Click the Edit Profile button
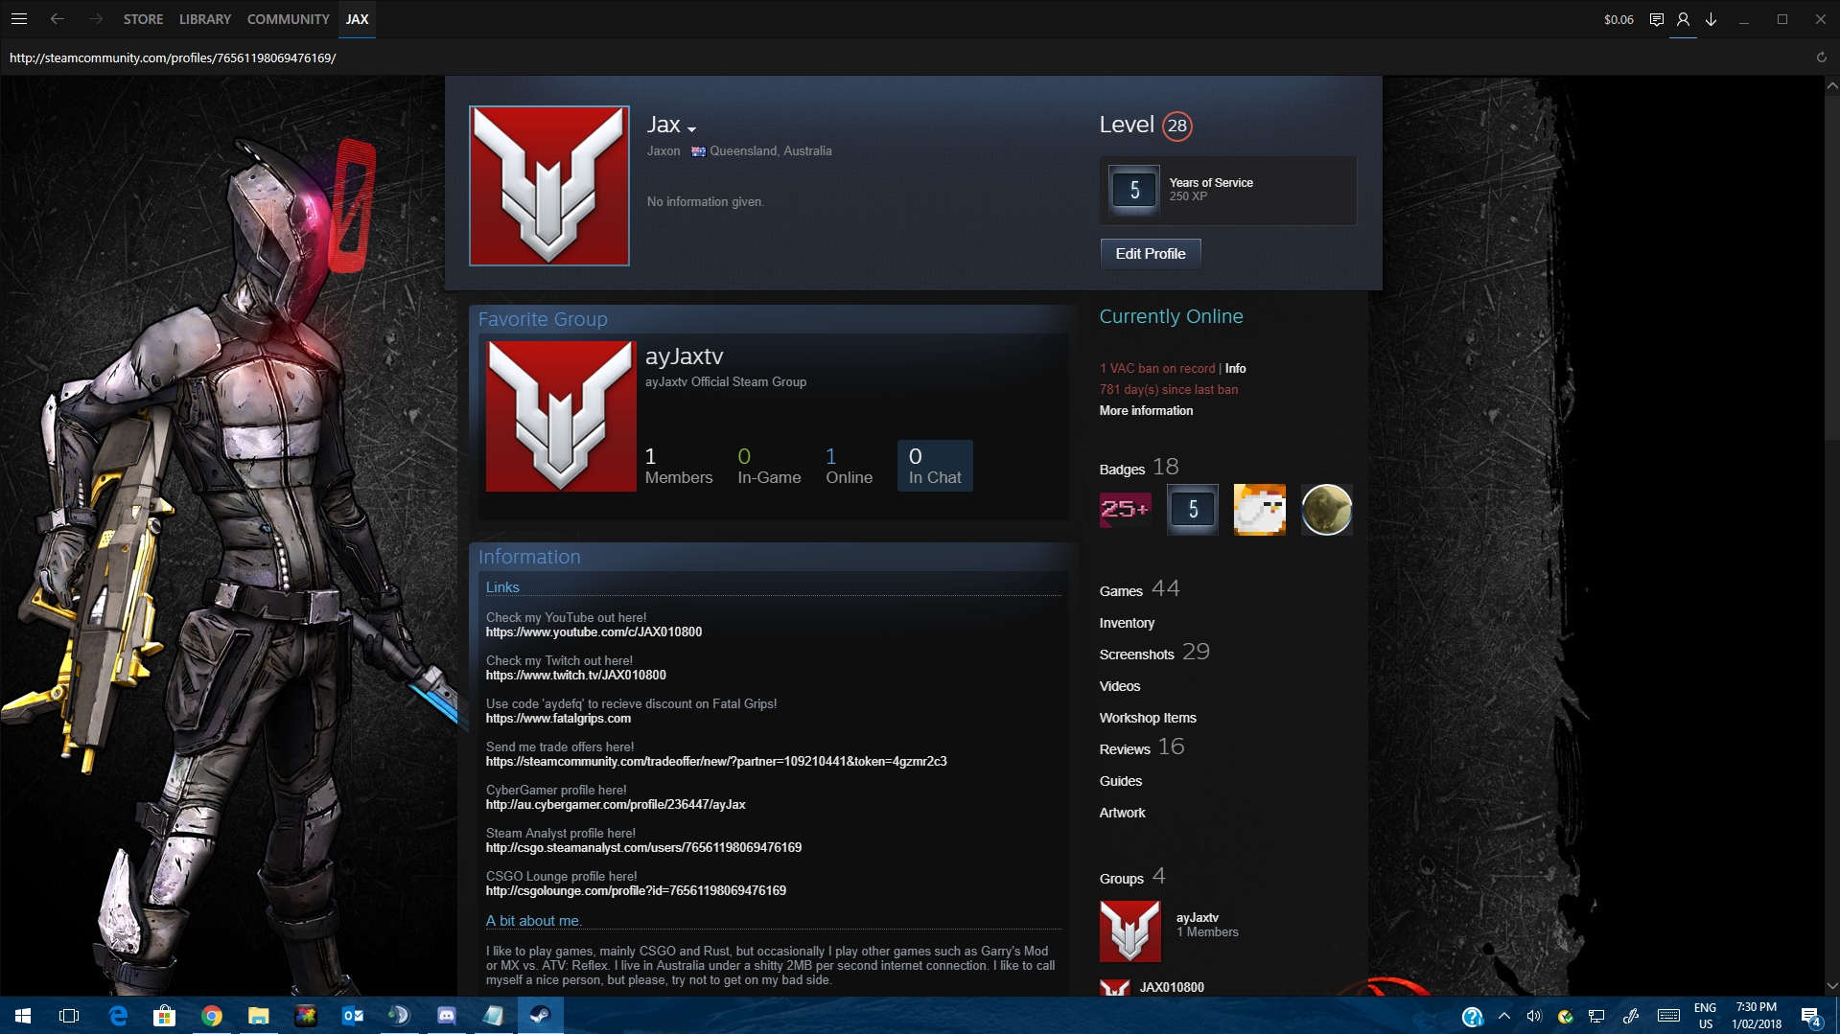Viewport: 1840px width, 1034px height. [1150, 254]
